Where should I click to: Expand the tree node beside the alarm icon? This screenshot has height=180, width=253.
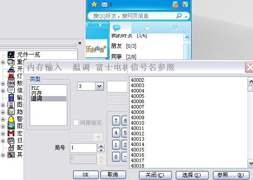(3, 119)
